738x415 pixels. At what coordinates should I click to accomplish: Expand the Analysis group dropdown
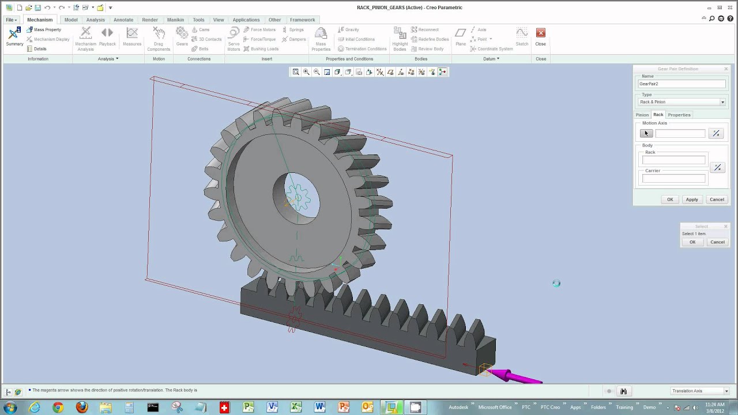pyautogui.click(x=108, y=59)
